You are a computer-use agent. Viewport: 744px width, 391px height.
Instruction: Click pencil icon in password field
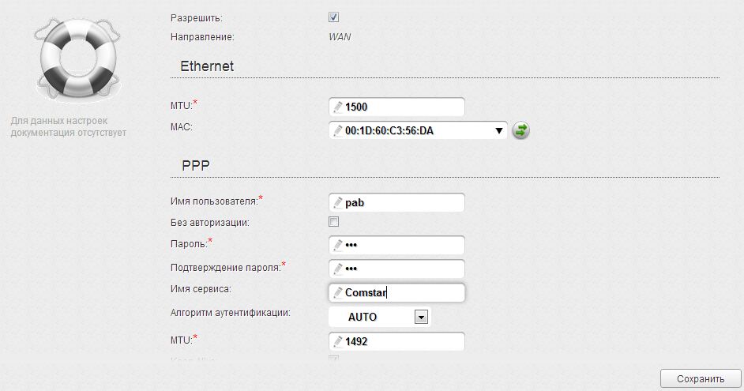tap(338, 245)
